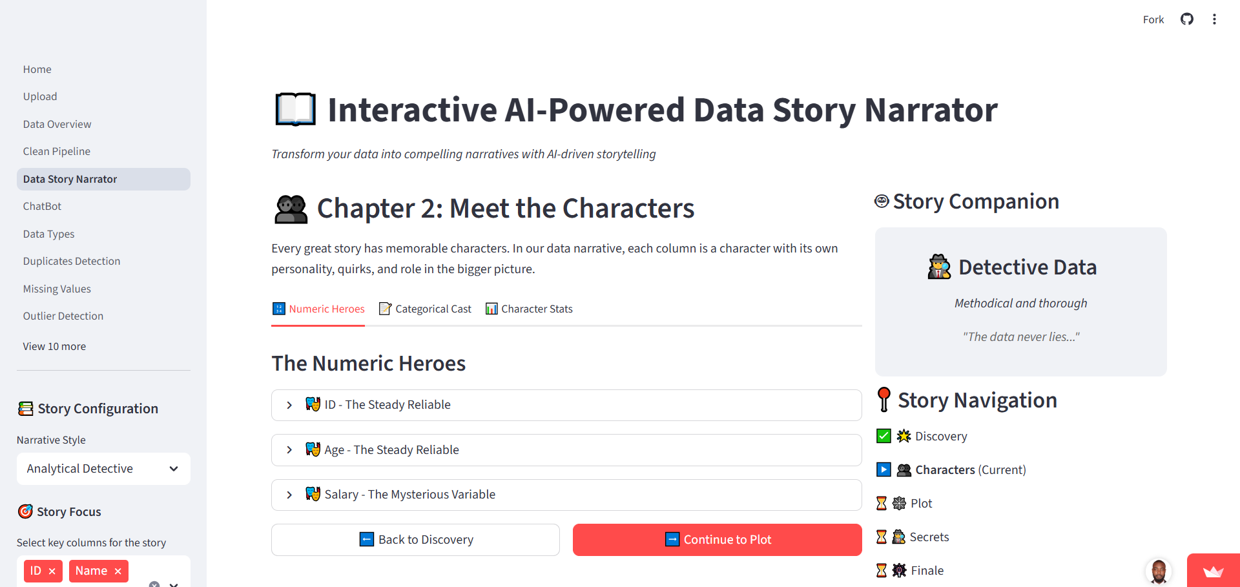Click the books icon near Story Configuration
Image resolution: width=1240 pixels, height=587 pixels.
click(x=25, y=408)
